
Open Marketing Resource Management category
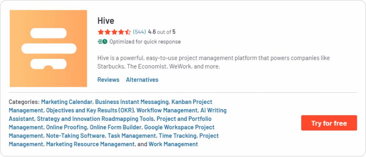click(x=90, y=144)
